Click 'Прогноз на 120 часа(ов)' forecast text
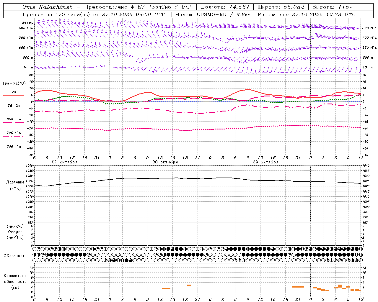The width and height of the screenshot is (378, 302). click(57, 14)
